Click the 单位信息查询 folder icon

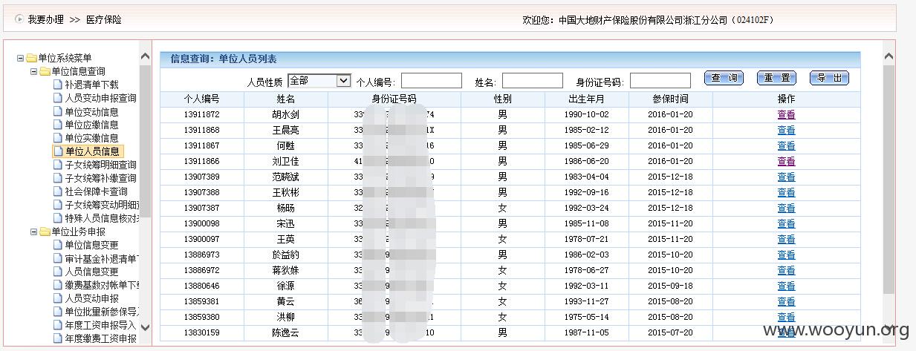pyautogui.click(x=45, y=71)
